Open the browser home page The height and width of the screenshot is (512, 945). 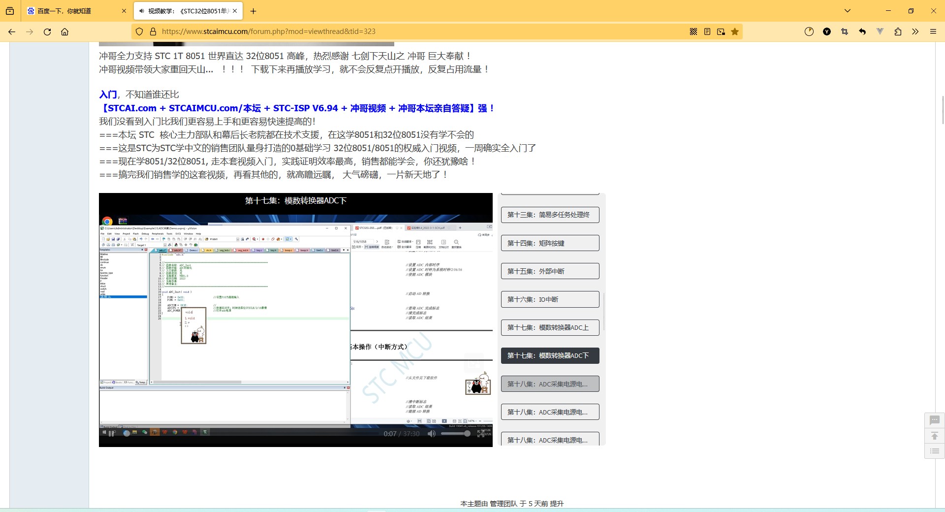(x=64, y=32)
